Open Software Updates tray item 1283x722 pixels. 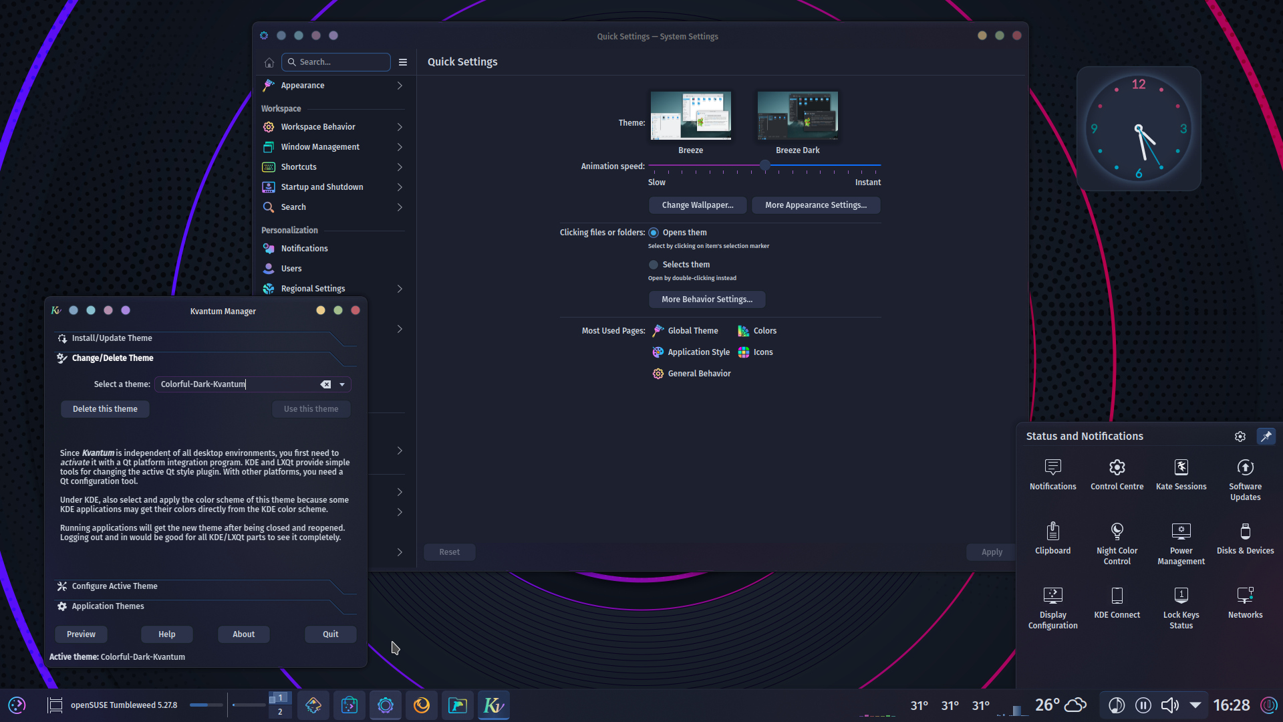1245,480
